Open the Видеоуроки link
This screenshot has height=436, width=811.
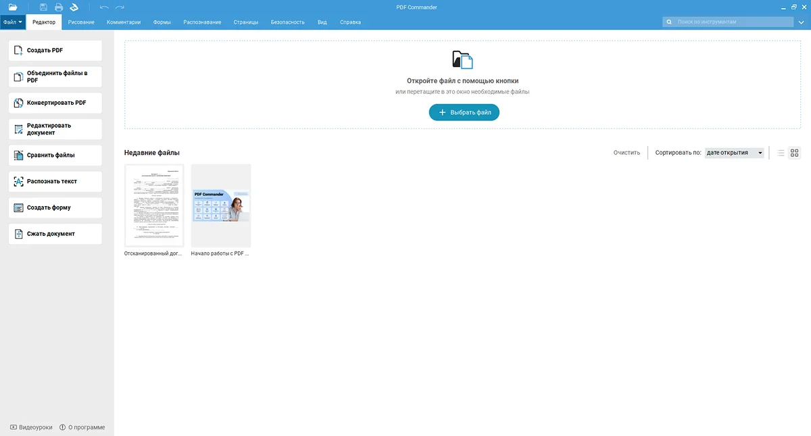[31, 427]
